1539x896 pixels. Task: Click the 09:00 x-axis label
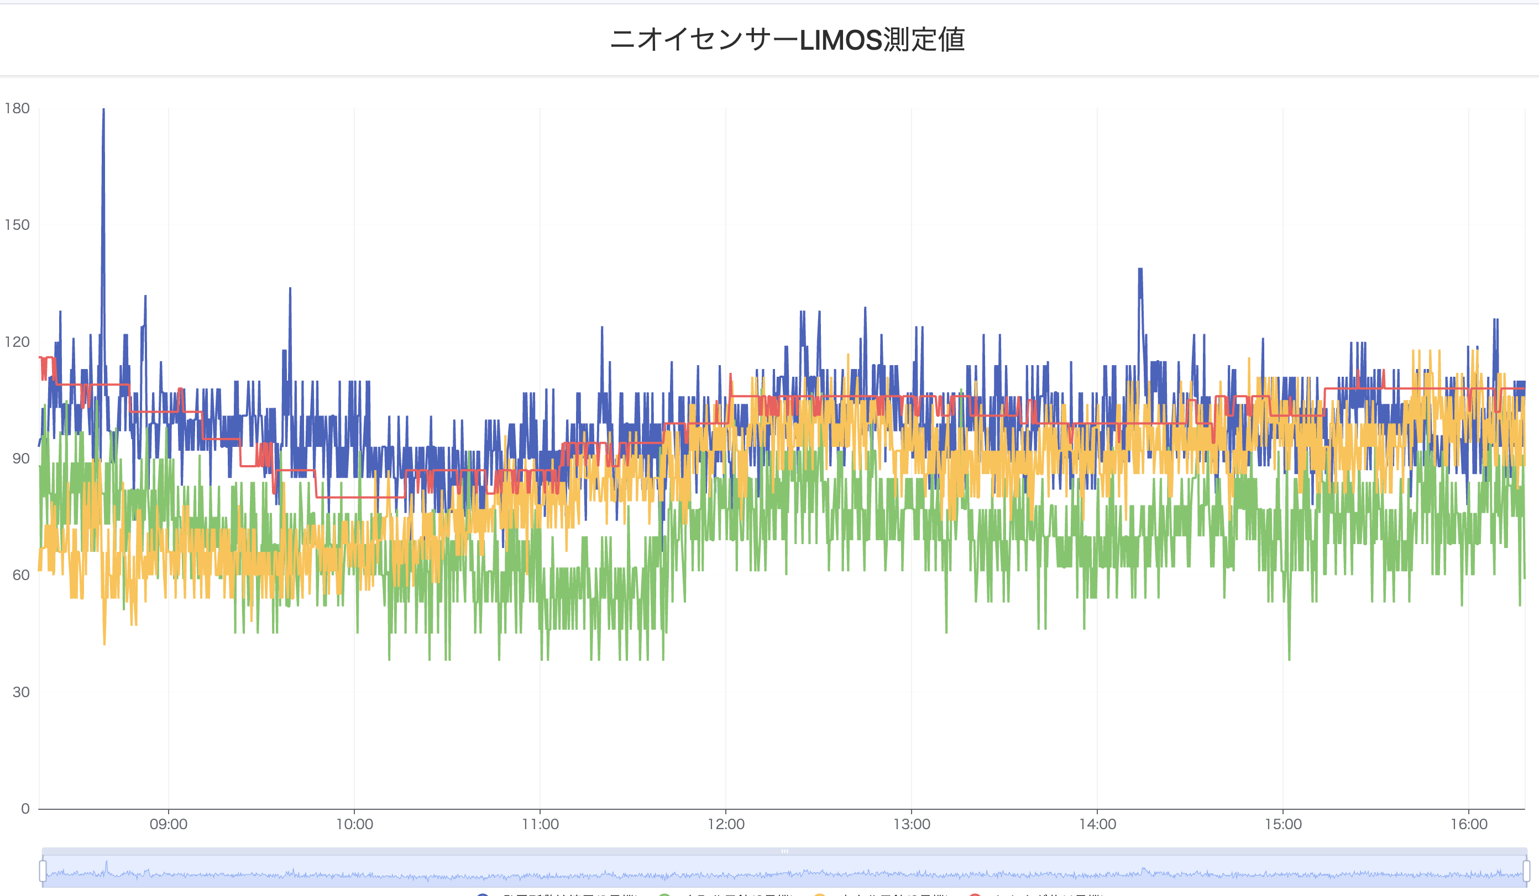169,824
